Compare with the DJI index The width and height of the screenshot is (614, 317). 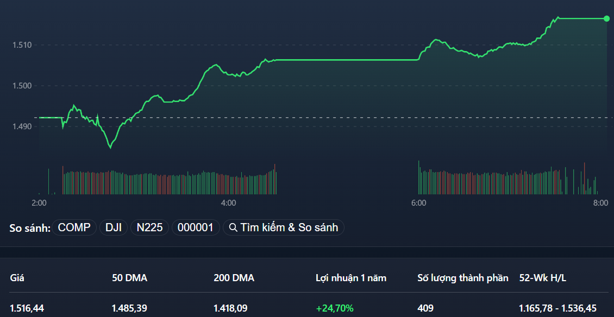[114, 227]
